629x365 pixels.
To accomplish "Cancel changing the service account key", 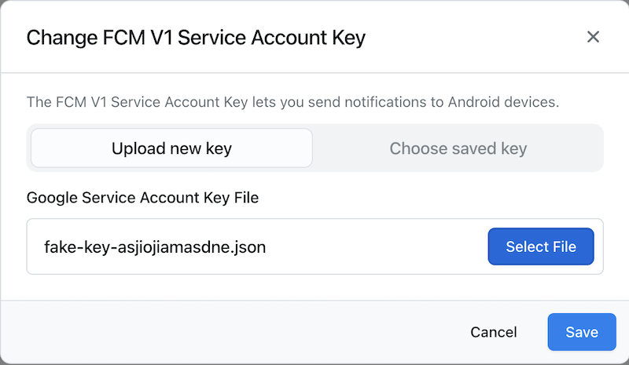I will (493, 332).
